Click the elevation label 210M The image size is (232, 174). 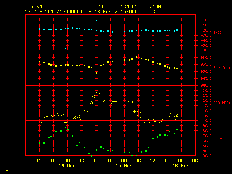[x=155, y=7]
